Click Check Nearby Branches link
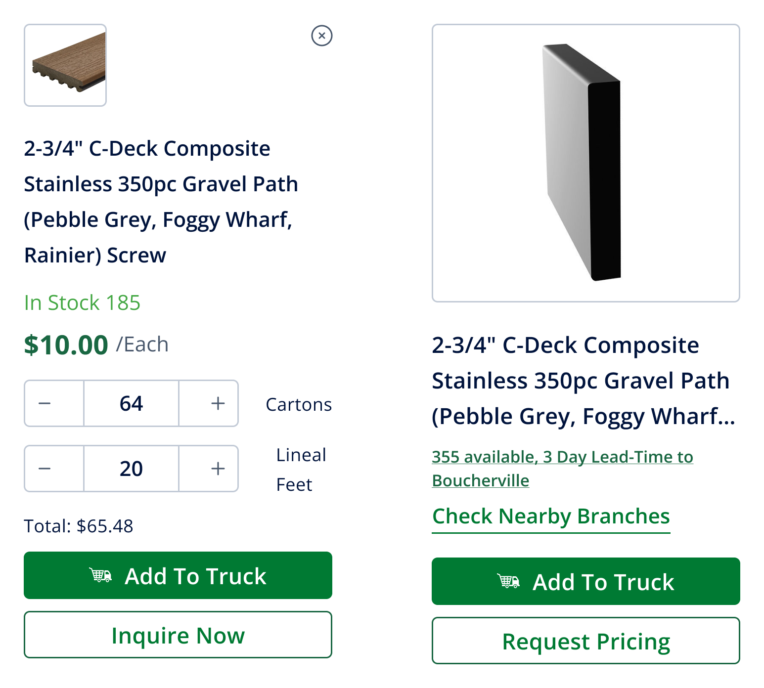This screenshot has height=688, width=764. tap(551, 516)
